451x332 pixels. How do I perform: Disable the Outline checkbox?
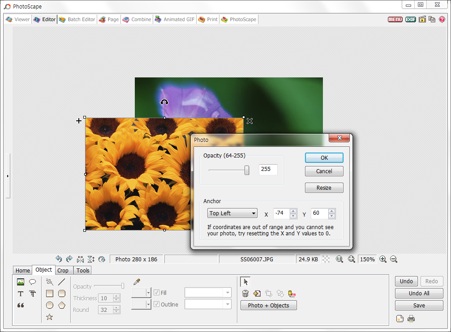point(157,304)
